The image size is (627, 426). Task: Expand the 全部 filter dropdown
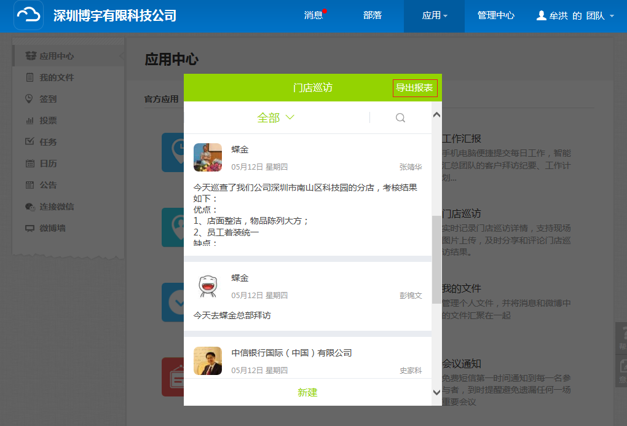coord(275,118)
